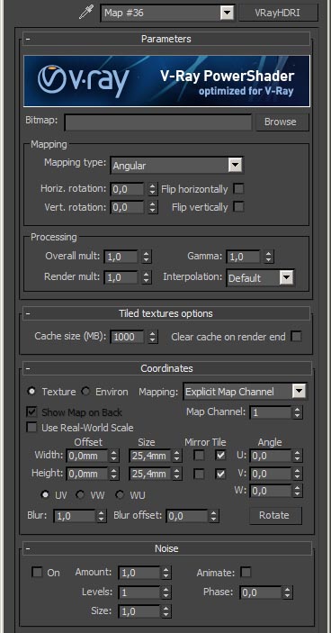331x633 pixels.
Task: Open the Mapping type Angular dropdown
Action: pos(235,165)
